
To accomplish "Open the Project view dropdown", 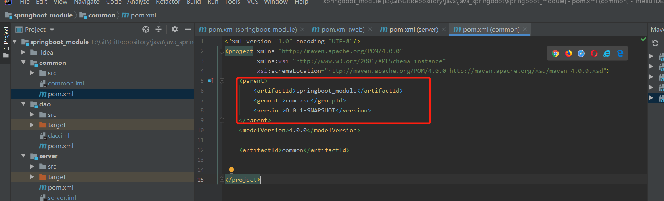I will tap(52, 30).
